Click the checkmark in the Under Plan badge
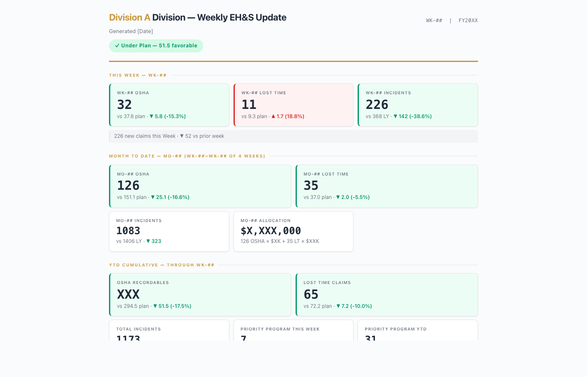 tap(117, 46)
